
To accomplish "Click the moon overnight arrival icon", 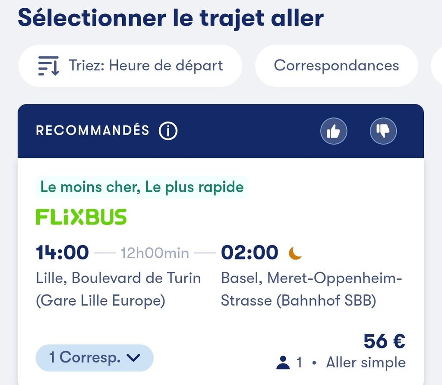I will pos(295,253).
